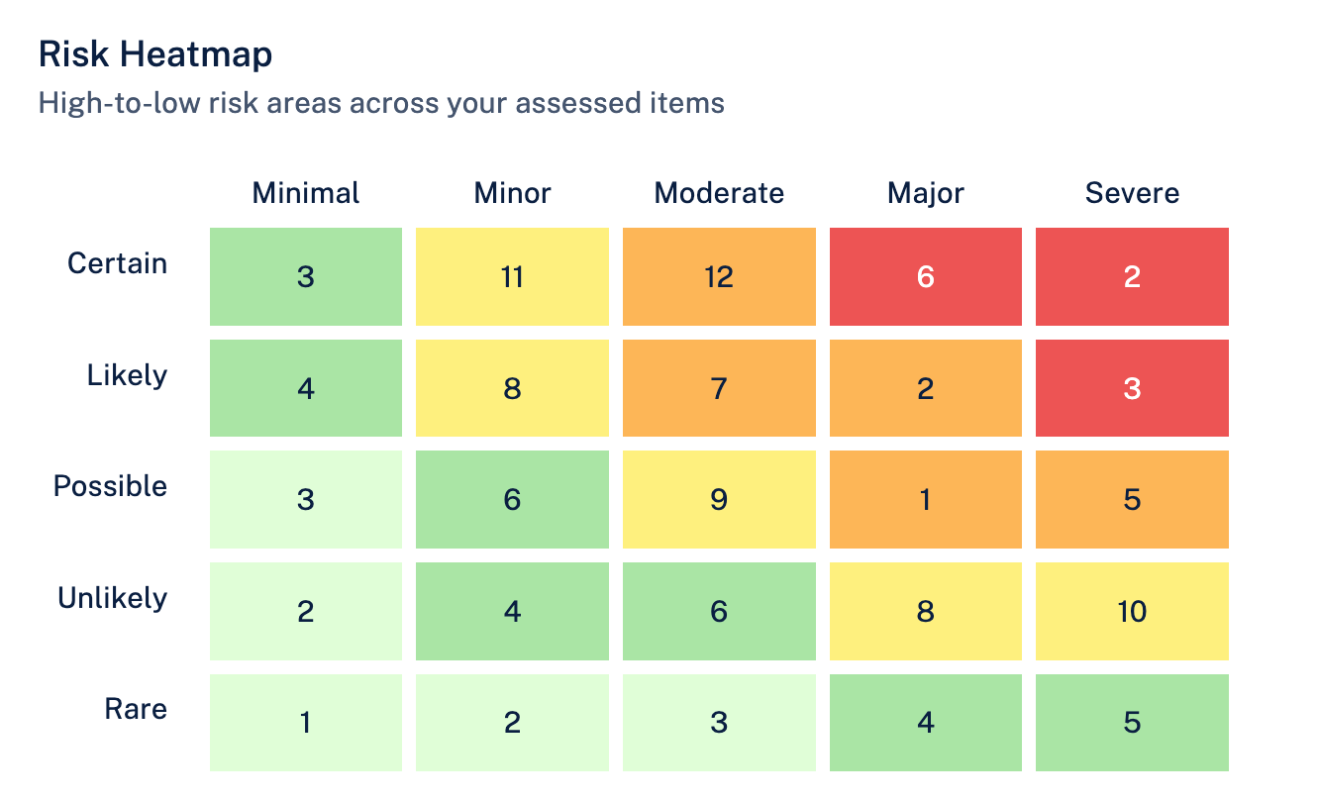Open the Possible and Major cell showing 1
This screenshot has height=802, width=1319.
(x=925, y=499)
